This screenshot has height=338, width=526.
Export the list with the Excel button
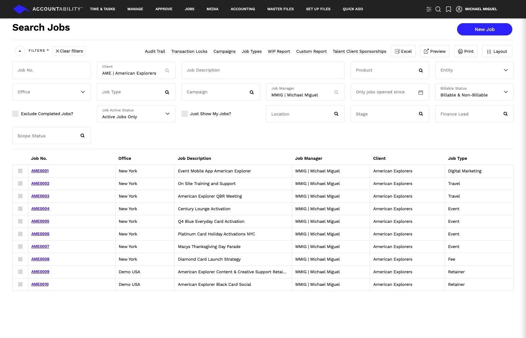(403, 51)
